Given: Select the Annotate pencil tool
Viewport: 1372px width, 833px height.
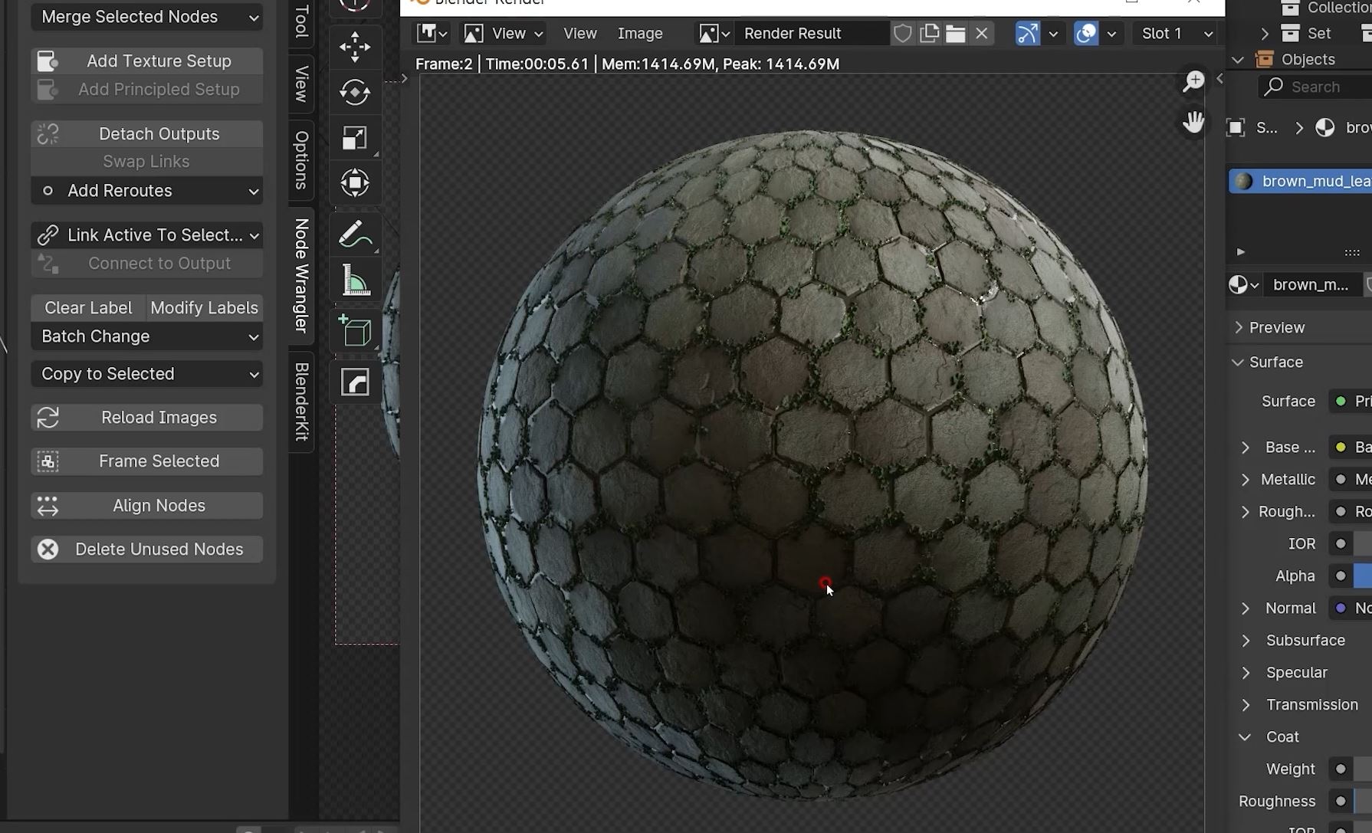Looking at the screenshot, I should (354, 234).
